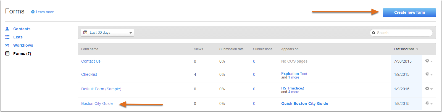Click the Forms window icon in sidebar
Screen dimensions: 442x112
7,54
